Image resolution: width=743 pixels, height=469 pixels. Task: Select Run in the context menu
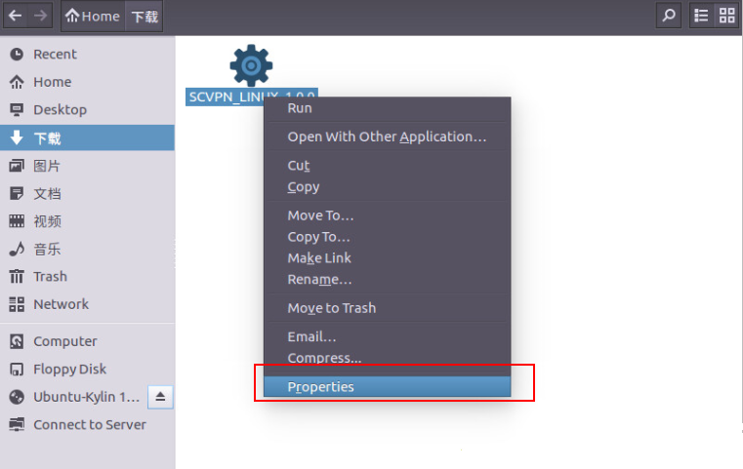300,108
